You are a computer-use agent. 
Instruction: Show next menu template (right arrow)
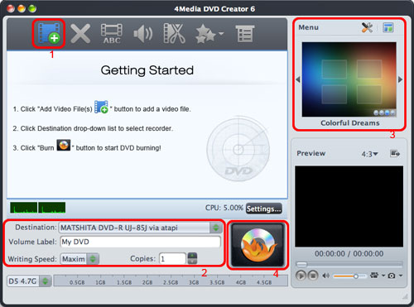400,79
